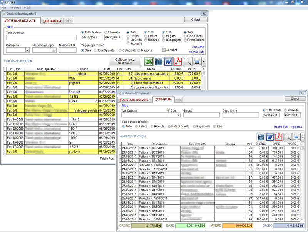Export to Excel in the statistics window
This screenshot has width=308, height=232.
pyautogui.click(x=148, y=62)
